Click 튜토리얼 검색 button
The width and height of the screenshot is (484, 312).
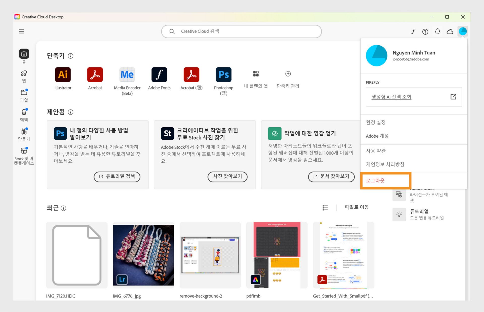tap(117, 176)
